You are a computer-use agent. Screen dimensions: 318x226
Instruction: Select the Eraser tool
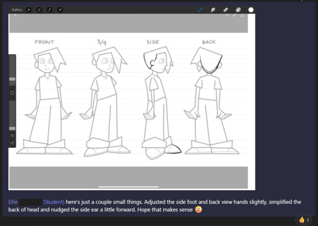(x=226, y=10)
